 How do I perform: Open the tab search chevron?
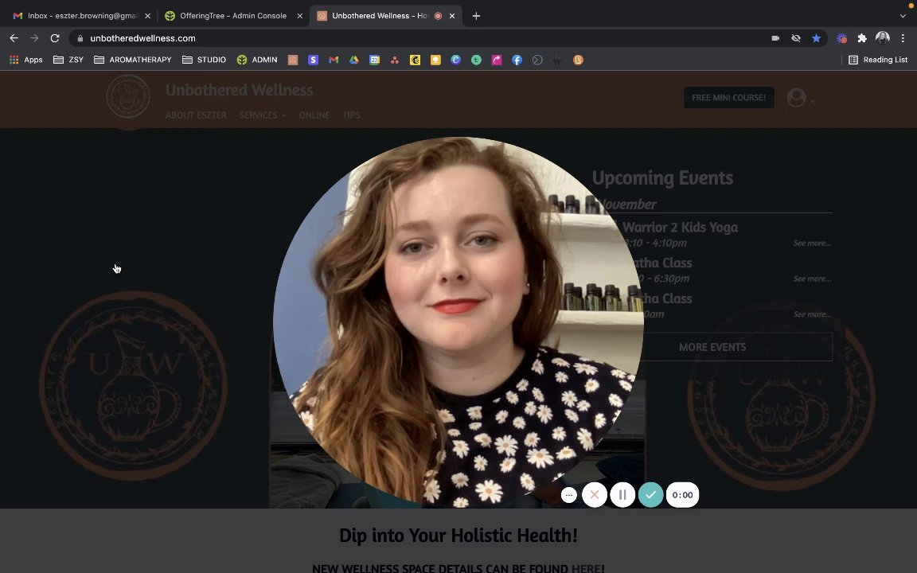coord(903,16)
